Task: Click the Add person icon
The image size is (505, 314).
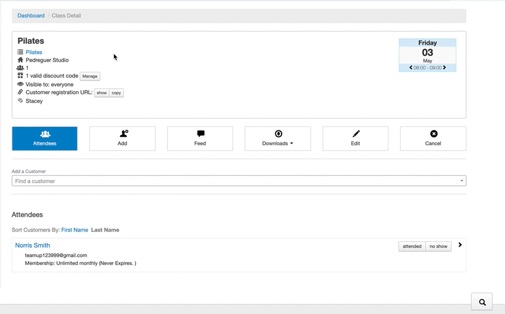Action: pyautogui.click(x=123, y=134)
